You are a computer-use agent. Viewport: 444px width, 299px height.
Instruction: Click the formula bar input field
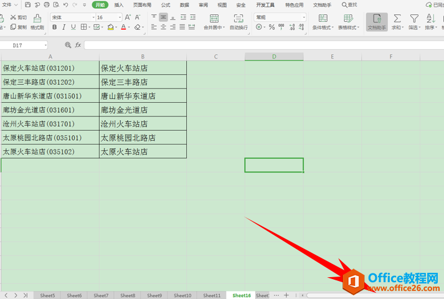point(264,45)
